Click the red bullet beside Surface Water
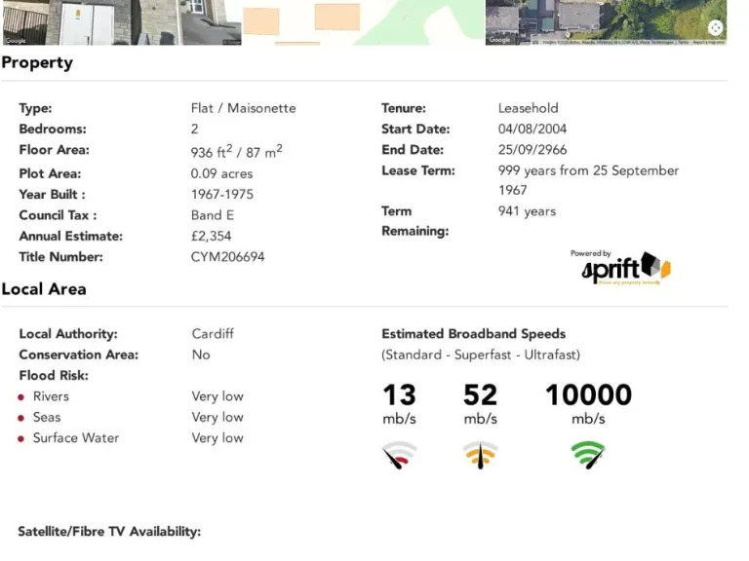The width and height of the screenshot is (749, 561). 21,439
